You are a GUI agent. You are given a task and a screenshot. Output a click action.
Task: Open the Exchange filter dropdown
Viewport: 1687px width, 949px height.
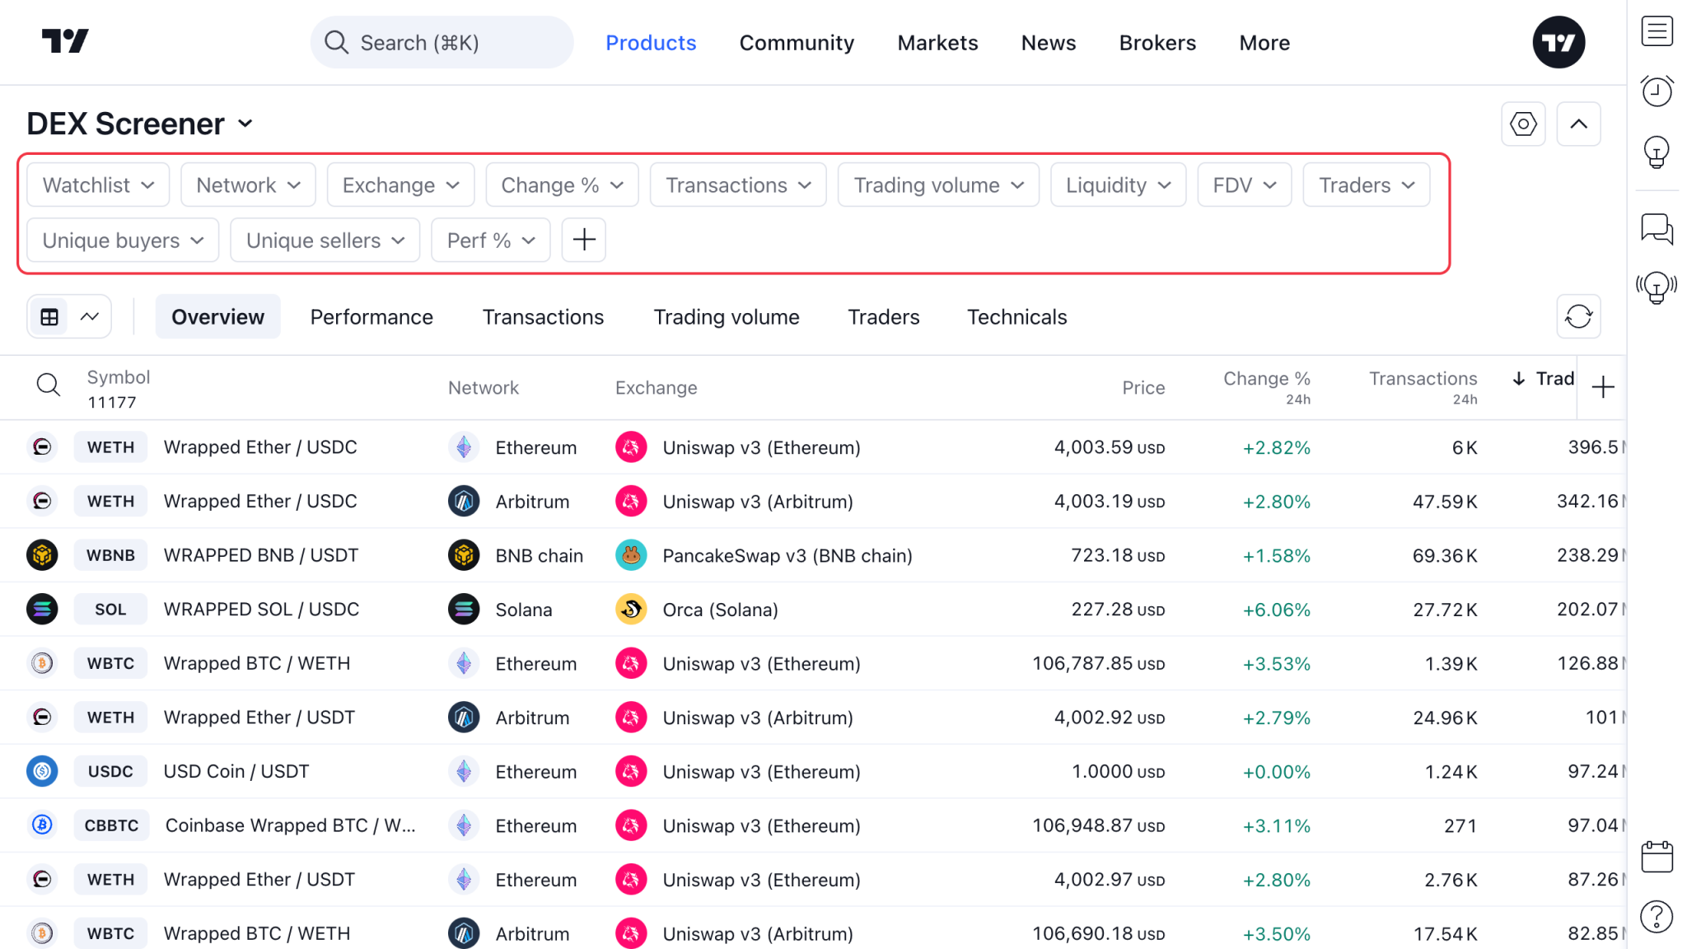pos(400,185)
